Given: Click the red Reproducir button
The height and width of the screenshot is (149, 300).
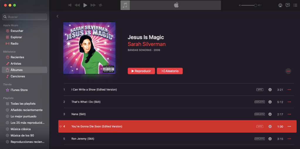Looking at the screenshot, I should [x=141, y=71].
